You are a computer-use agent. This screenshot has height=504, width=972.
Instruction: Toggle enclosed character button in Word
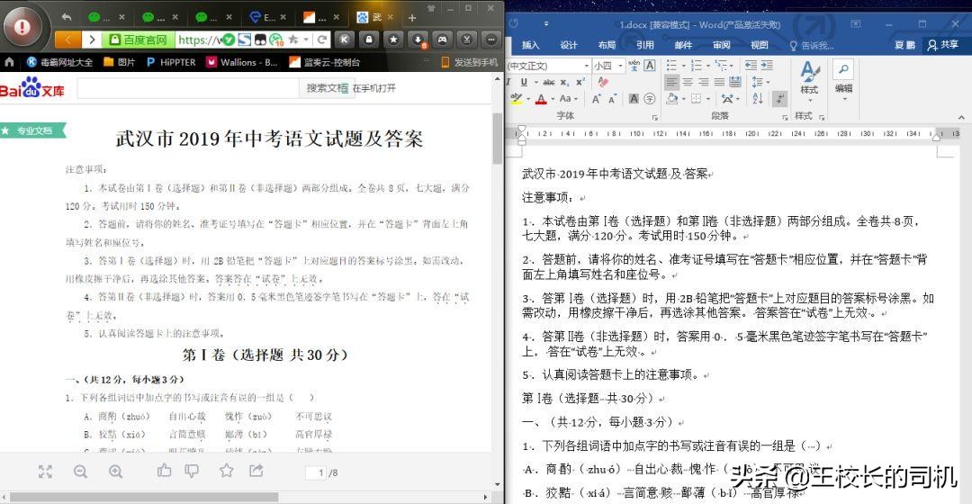pos(649,99)
